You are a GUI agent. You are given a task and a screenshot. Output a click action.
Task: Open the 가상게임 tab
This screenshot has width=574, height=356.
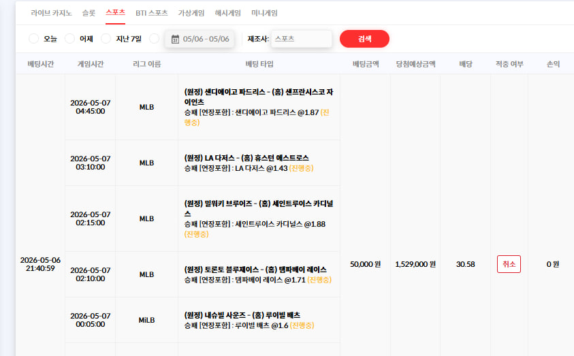click(x=191, y=13)
